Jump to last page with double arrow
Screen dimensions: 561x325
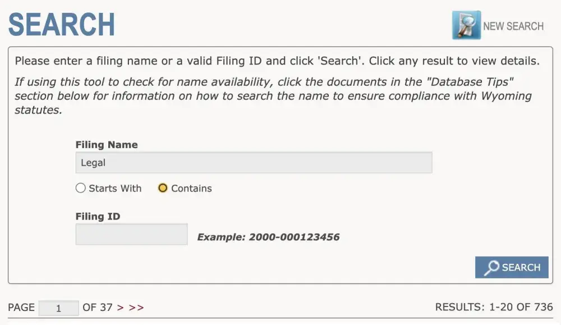(x=136, y=308)
